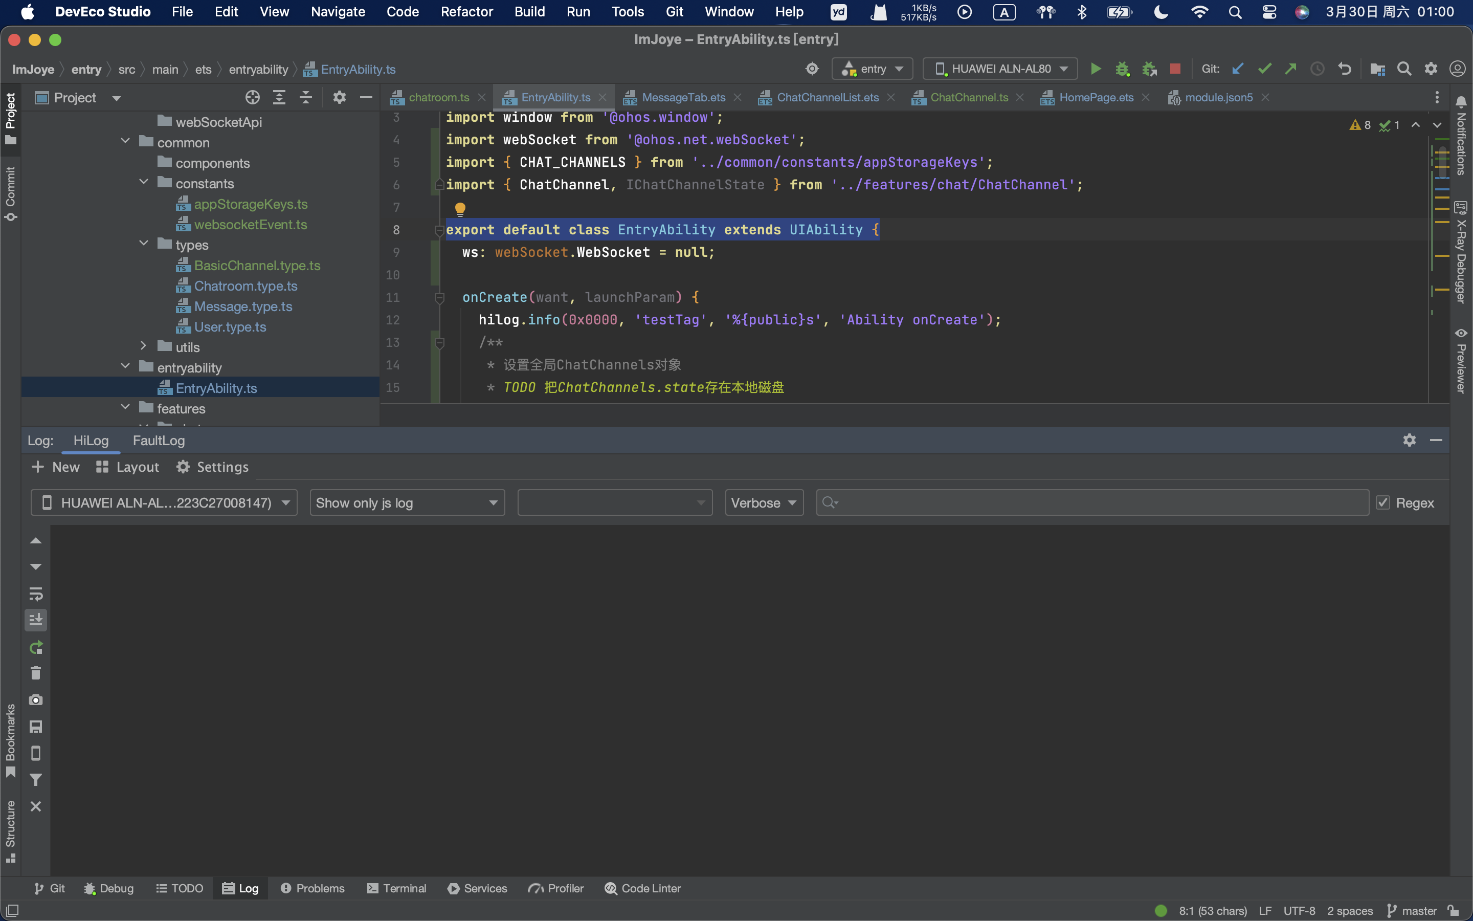Toggle the Structure side panel
Image resolution: width=1473 pixels, height=921 pixels.
[10, 831]
